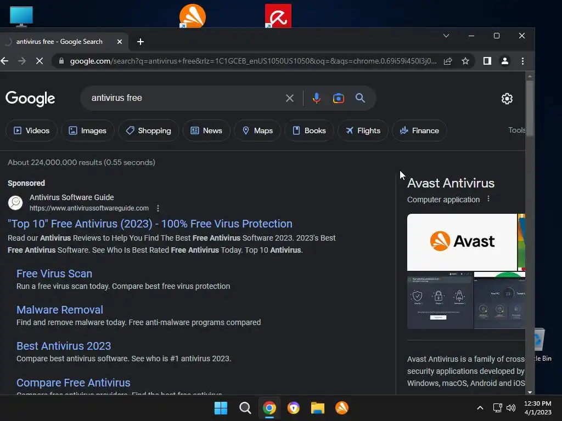Filter results by Shopping
The image size is (562, 421).
tap(148, 130)
